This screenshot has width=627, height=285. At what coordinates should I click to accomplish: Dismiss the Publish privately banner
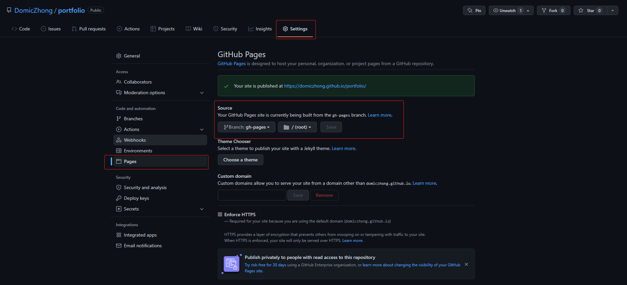(x=466, y=264)
